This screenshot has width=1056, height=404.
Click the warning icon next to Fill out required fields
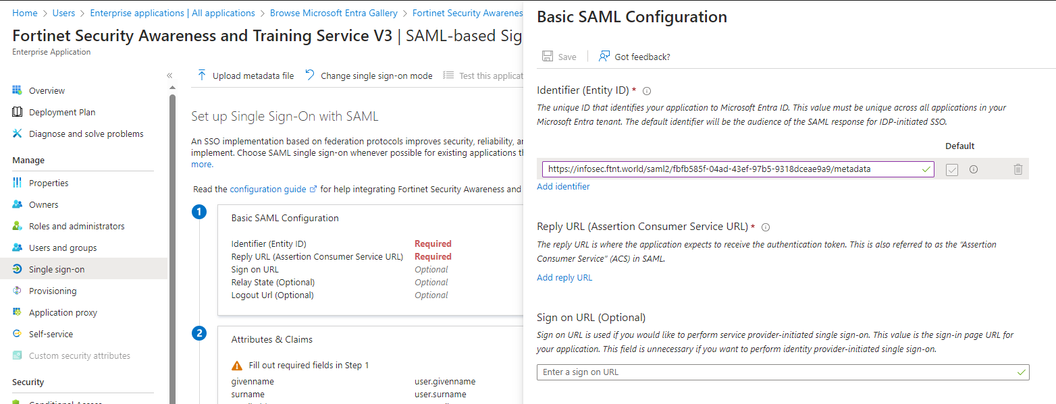tap(237, 366)
